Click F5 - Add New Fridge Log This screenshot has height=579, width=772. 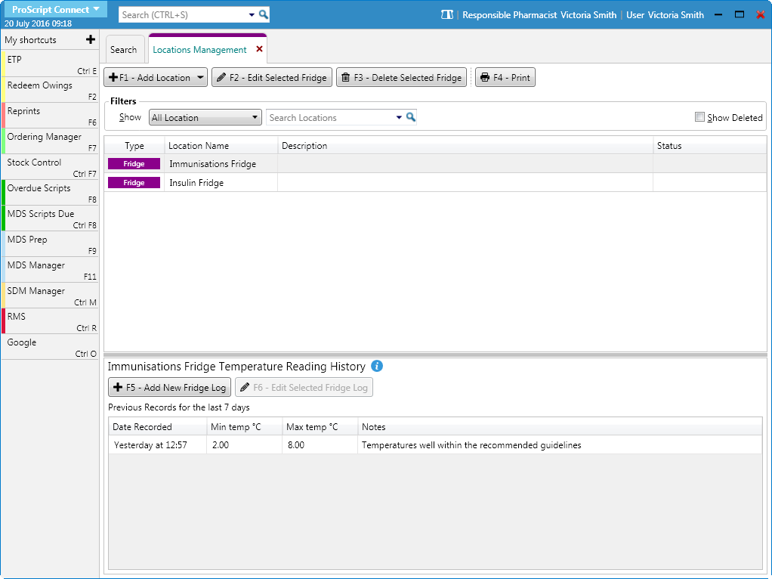(x=170, y=387)
